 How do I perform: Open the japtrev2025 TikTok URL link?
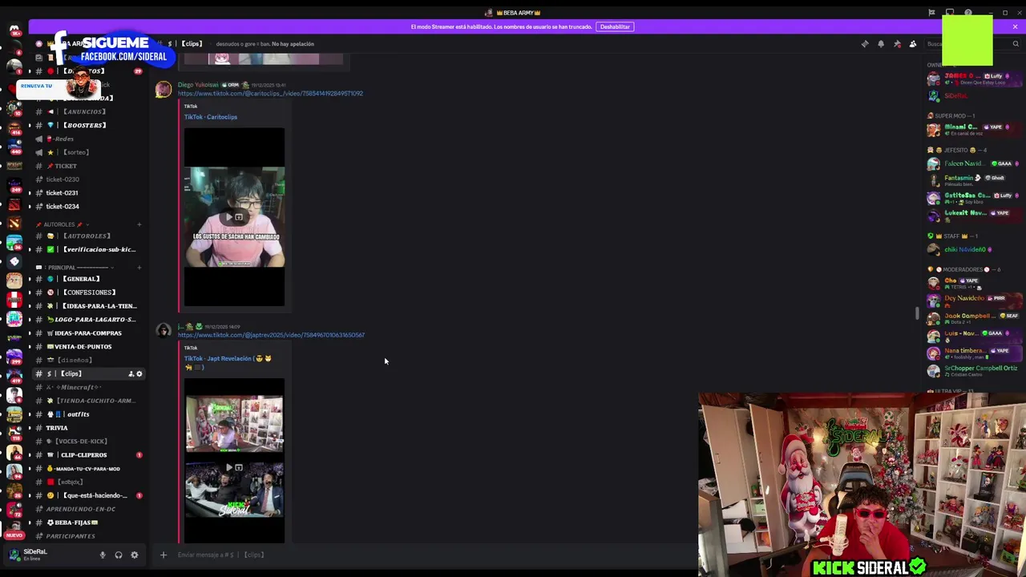[x=271, y=335]
